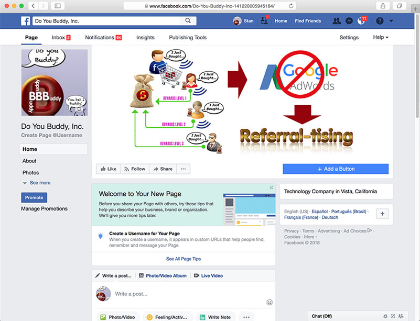Screen dimensions: 420x321
Task: Open the Publishing Tools tab
Action: [188, 38]
